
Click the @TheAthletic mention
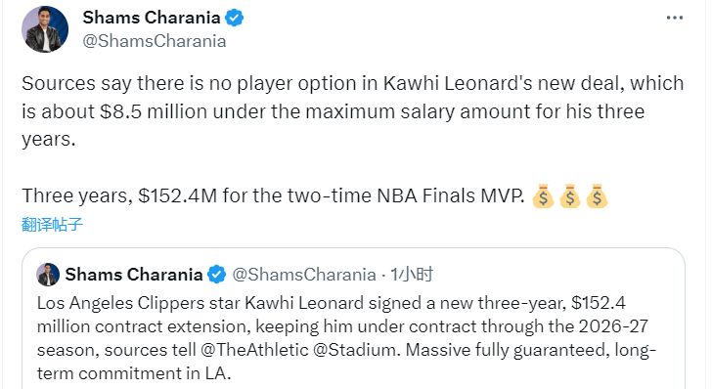(254, 350)
